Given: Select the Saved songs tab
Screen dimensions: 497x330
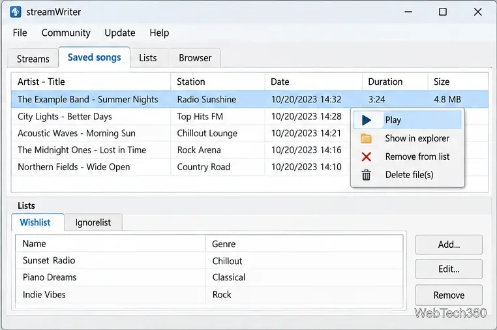Looking at the screenshot, I should tap(94, 57).
